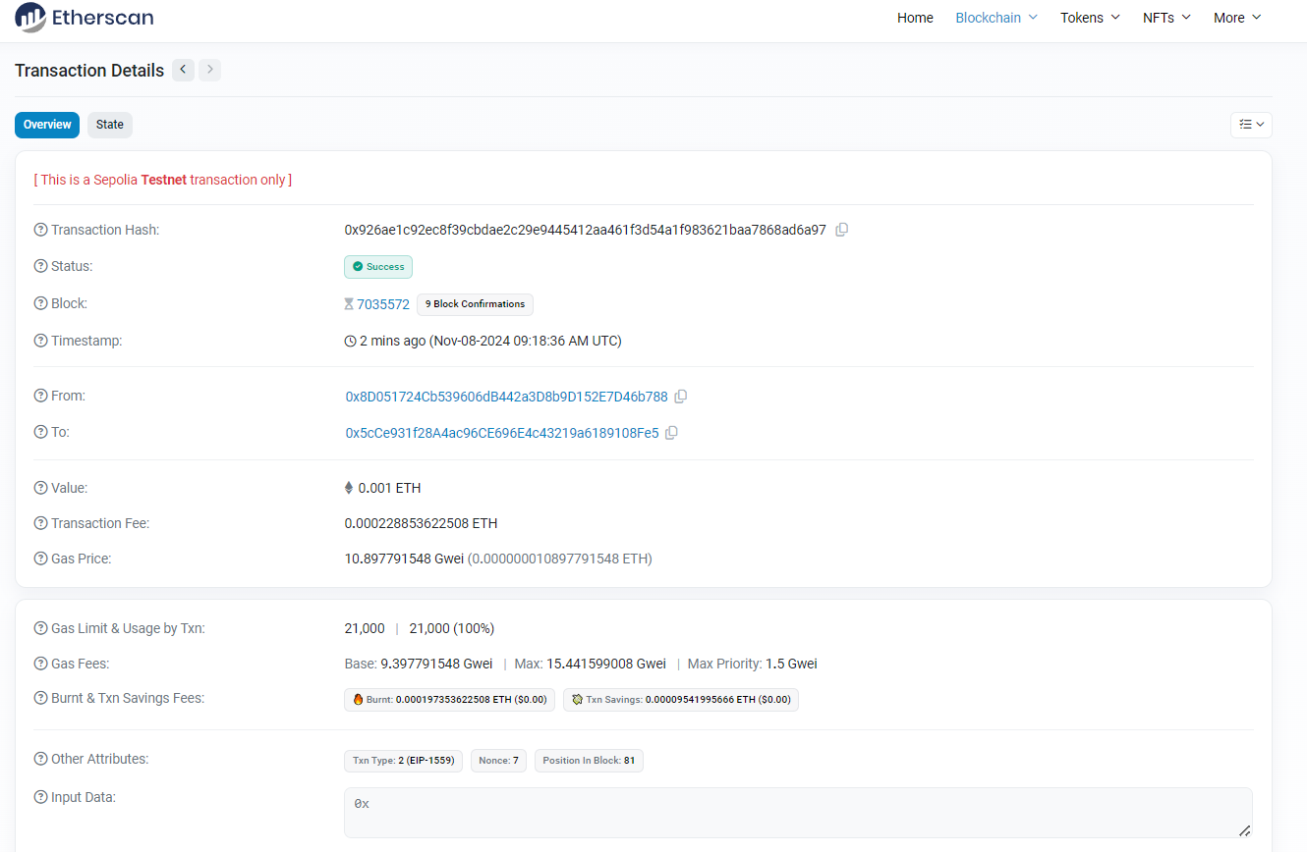This screenshot has height=852, width=1307.
Task: Click help icon beside Value
Action: tap(40, 488)
